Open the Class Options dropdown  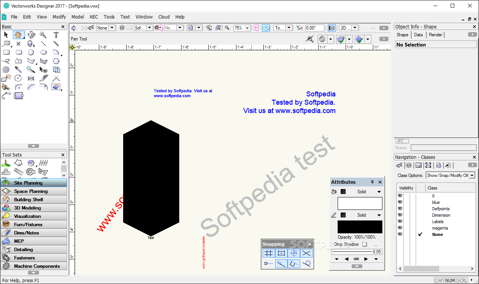click(x=451, y=175)
